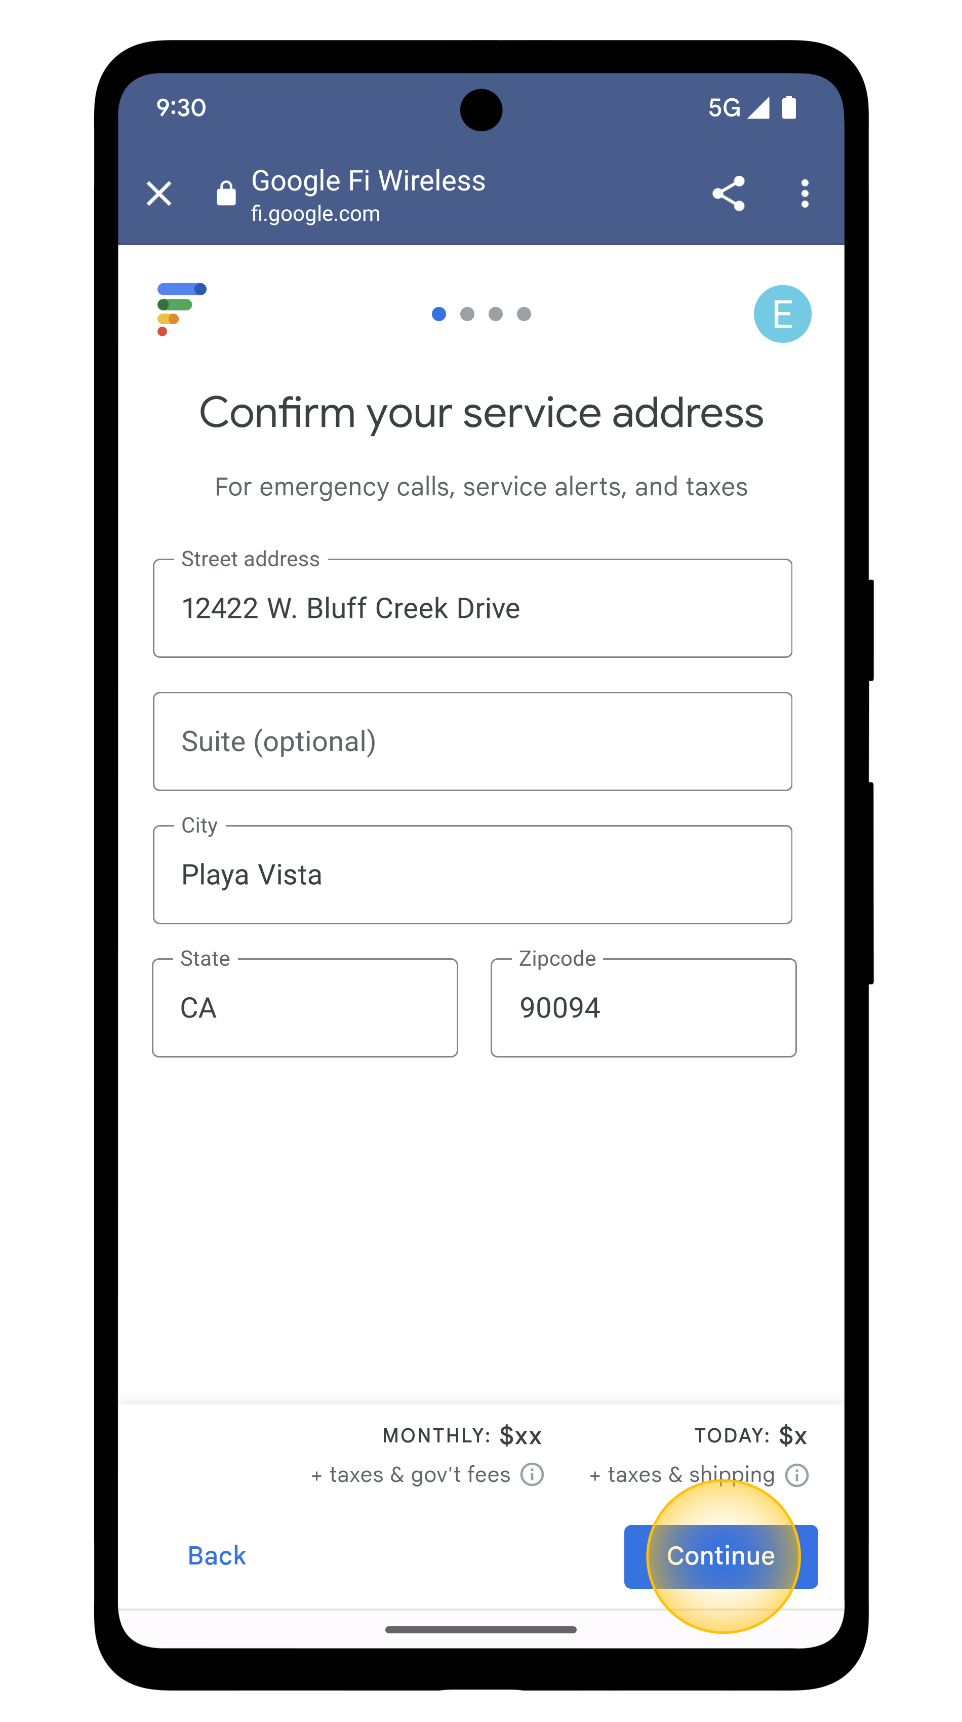Tap the Google Fi logo

tap(181, 309)
